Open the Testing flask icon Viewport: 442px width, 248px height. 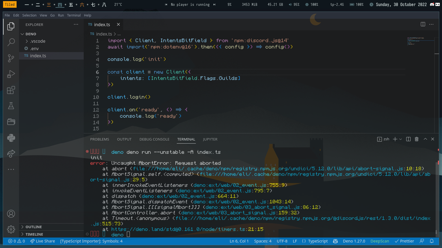point(11,106)
